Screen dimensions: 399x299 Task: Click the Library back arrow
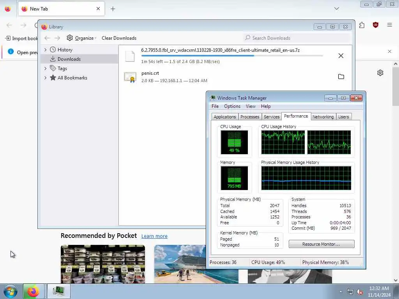(47, 38)
